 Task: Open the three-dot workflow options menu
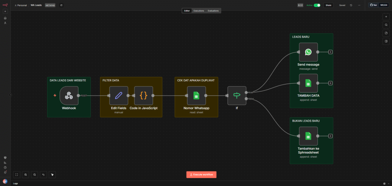coord(359,5)
